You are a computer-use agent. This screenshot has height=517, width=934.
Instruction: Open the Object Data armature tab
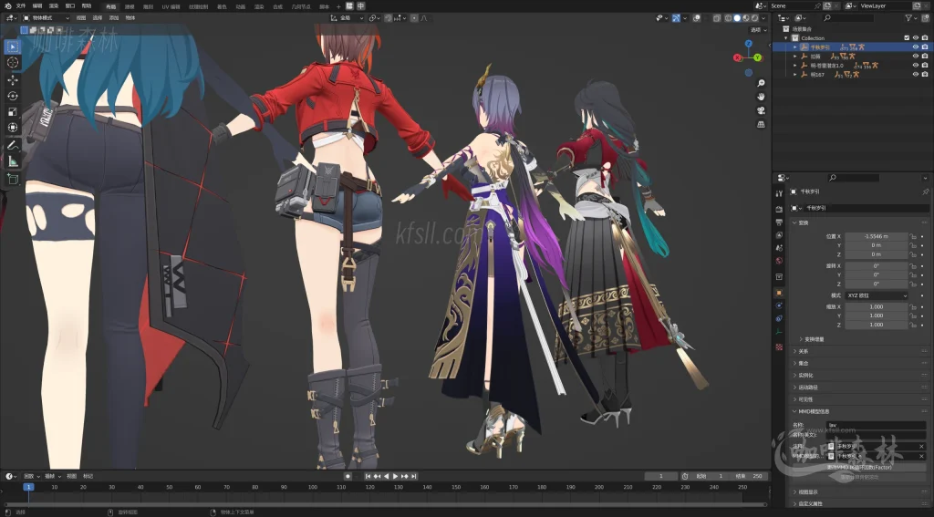click(x=779, y=332)
